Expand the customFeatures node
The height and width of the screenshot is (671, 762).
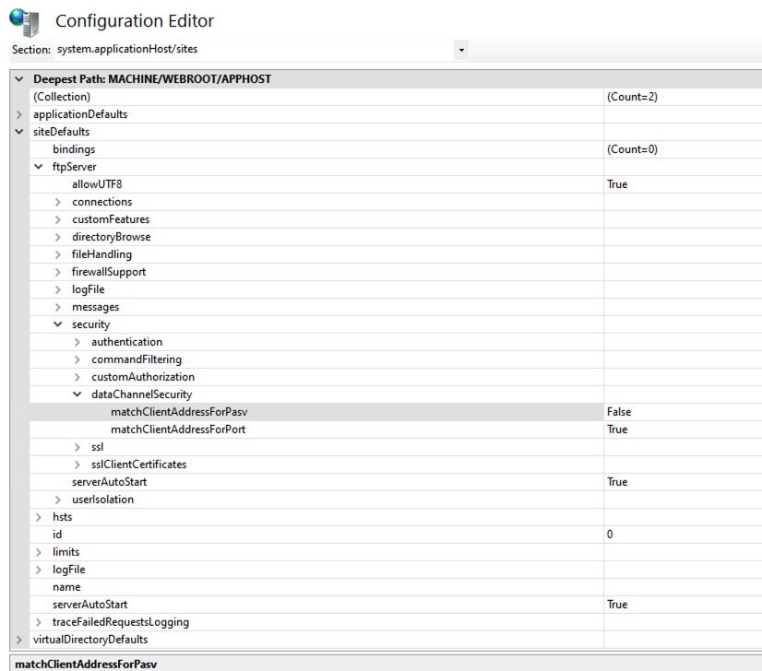click(57, 218)
